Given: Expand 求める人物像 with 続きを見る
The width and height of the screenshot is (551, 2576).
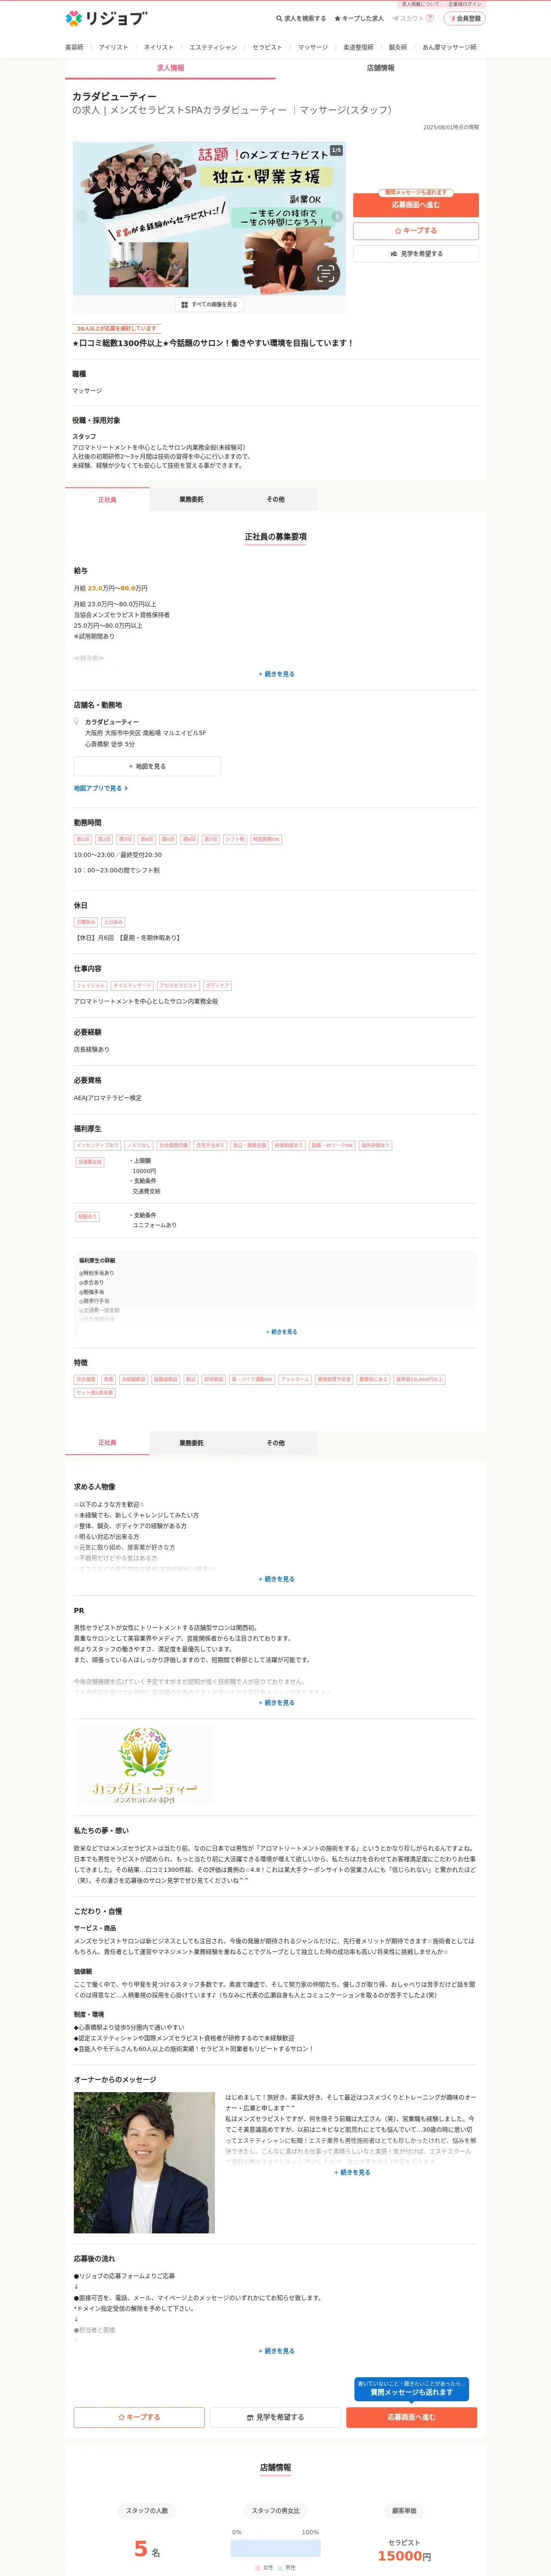Looking at the screenshot, I should click(276, 1579).
